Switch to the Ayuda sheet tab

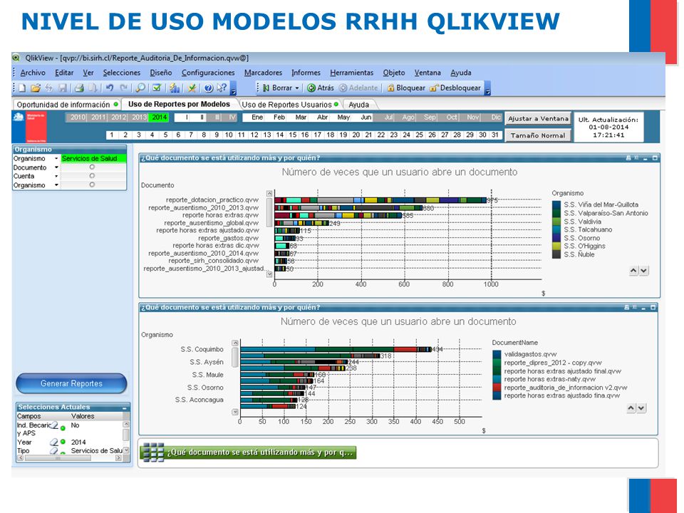tap(358, 105)
